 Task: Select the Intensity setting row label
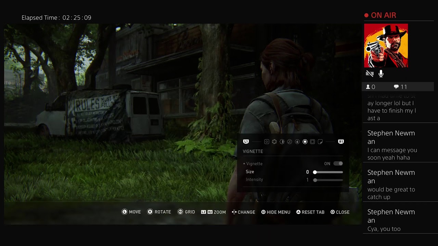[x=254, y=180]
